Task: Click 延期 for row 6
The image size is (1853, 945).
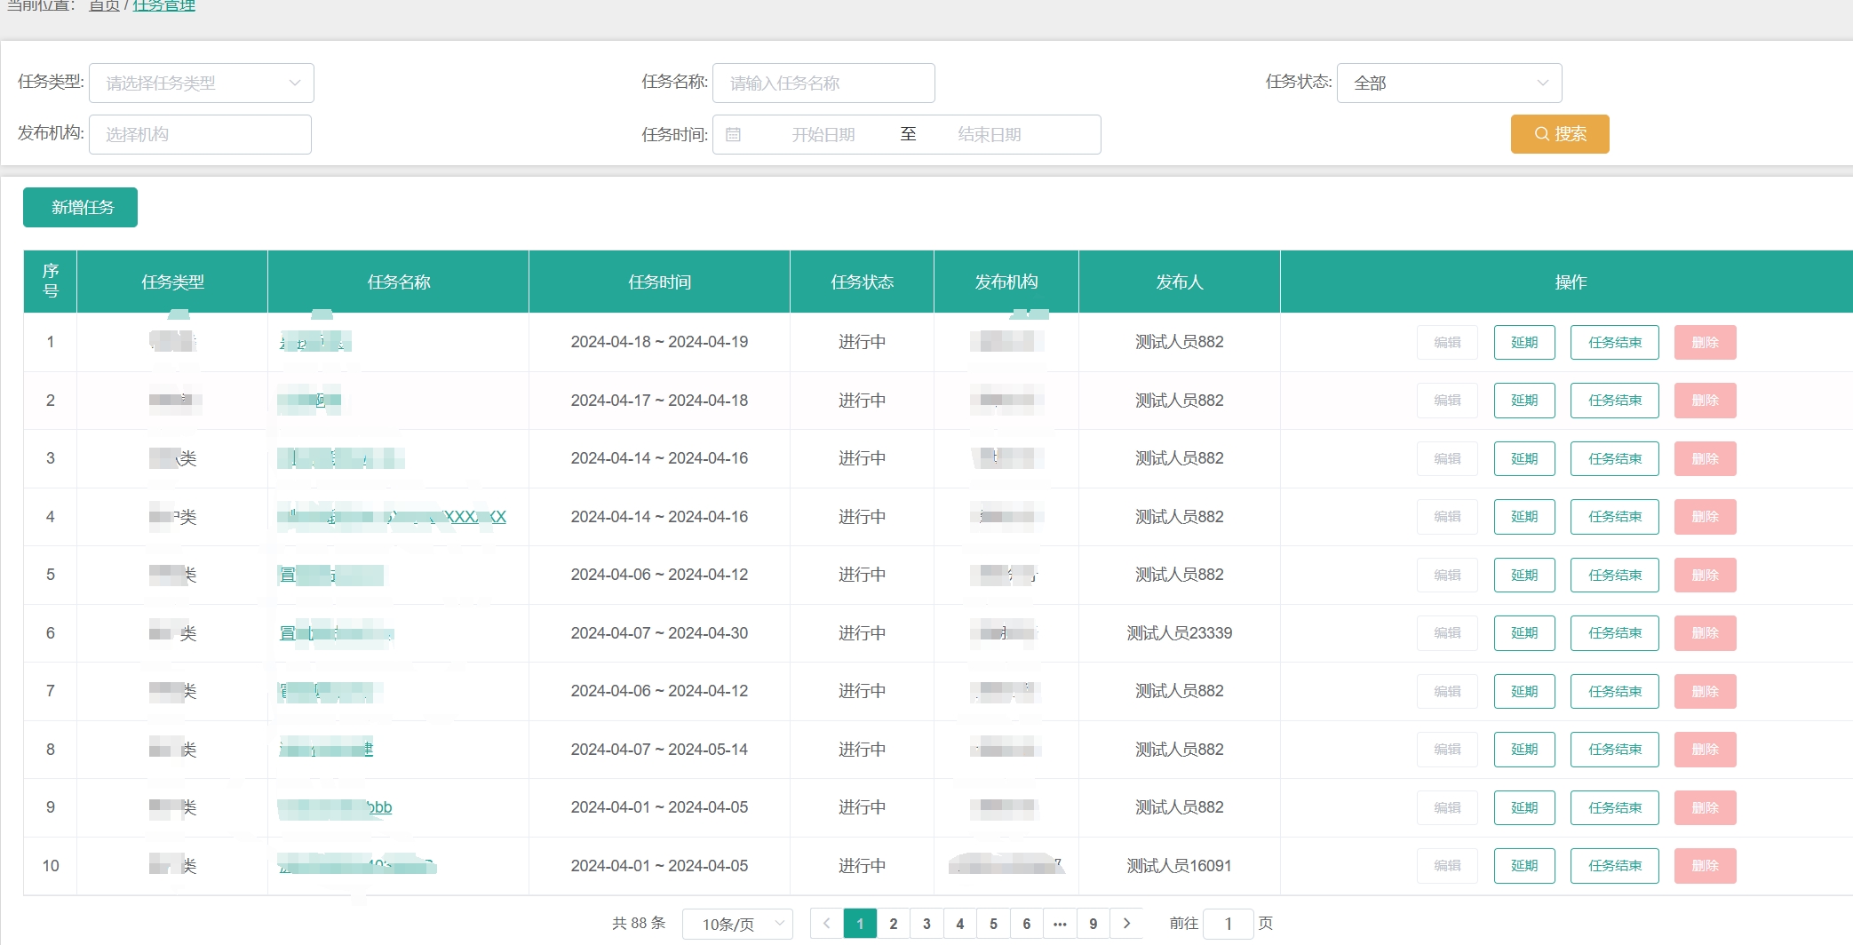Action: [x=1524, y=633]
